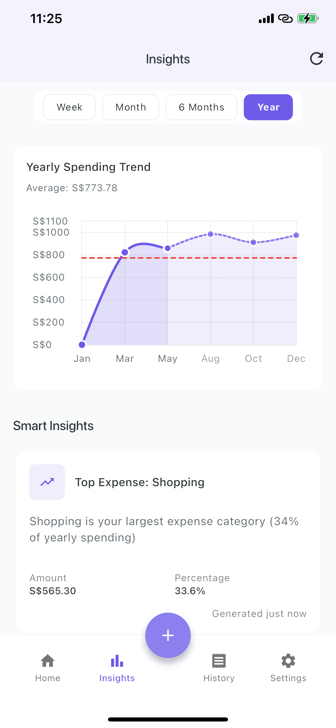Select the Month time filter
The height and width of the screenshot is (728, 336).
(130, 107)
